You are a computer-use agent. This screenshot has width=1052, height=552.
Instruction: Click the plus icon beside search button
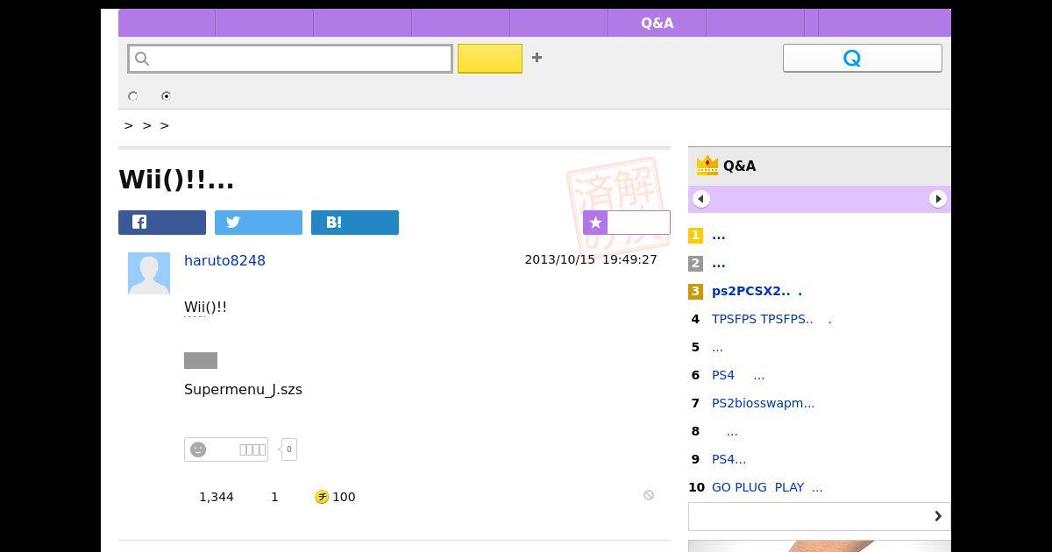[537, 58]
